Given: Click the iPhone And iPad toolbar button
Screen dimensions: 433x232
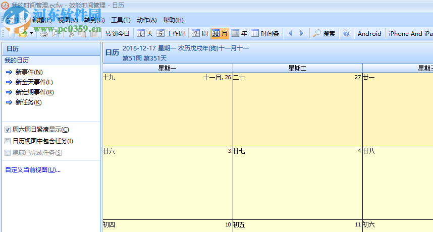Looking at the screenshot, I should coord(410,34).
